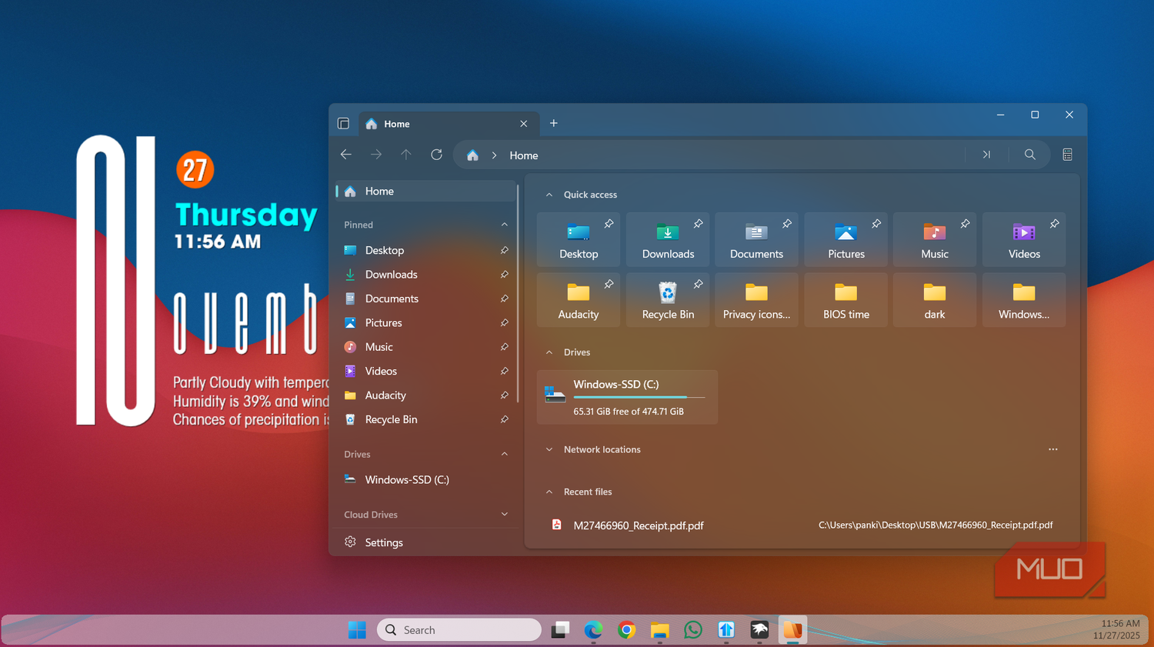This screenshot has width=1154, height=647.
Task: Collapse the Recent files section
Action: (549, 492)
